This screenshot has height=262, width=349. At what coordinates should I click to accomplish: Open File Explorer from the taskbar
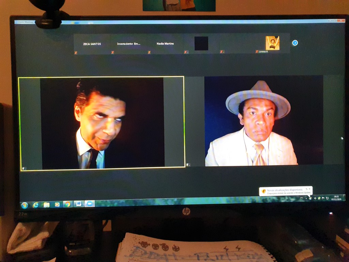(x=46, y=205)
